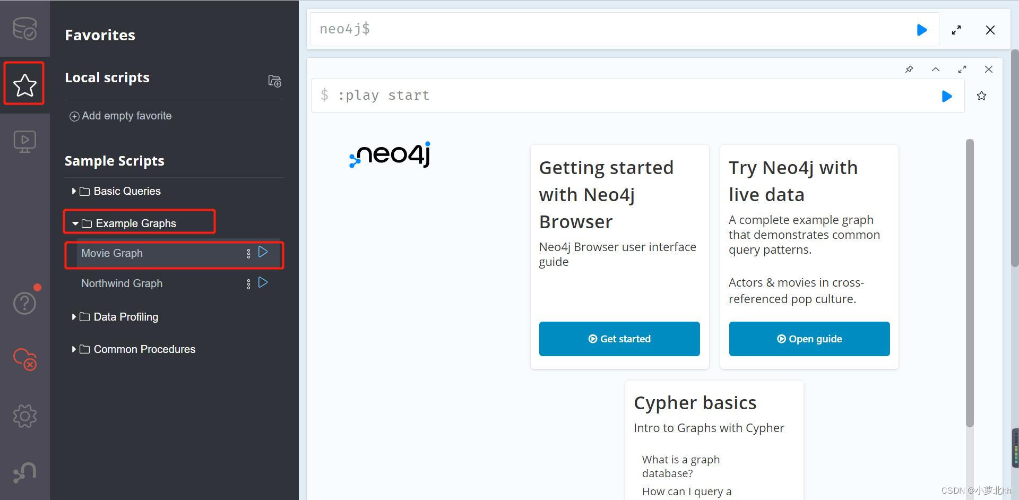Open the Favorites star sidebar icon
Viewport: 1019px width, 500px height.
pyautogui.click(x=24, y=85)
